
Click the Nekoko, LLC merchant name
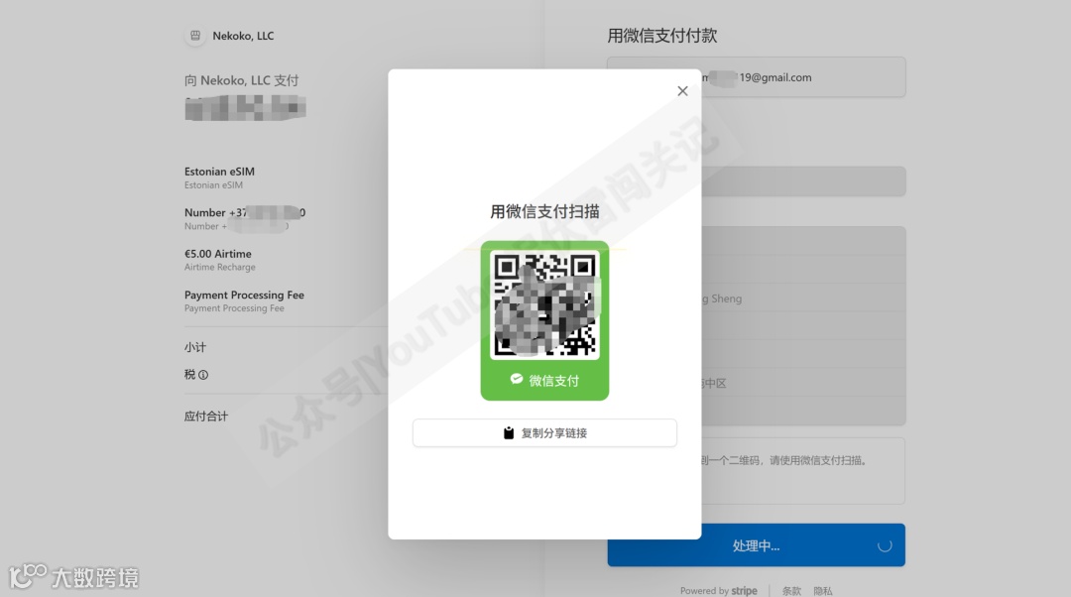[243, 36]
